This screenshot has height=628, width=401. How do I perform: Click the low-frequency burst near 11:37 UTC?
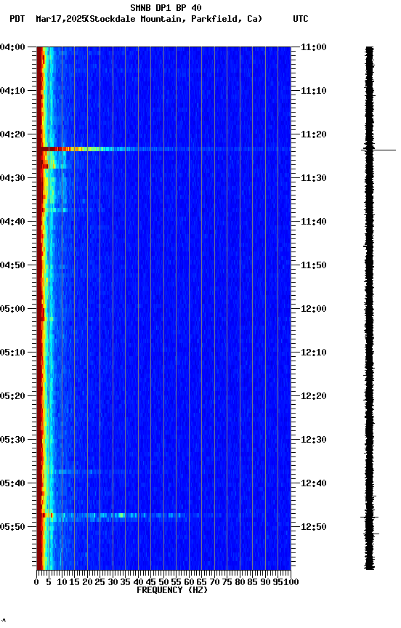click(x=70, y=210)
